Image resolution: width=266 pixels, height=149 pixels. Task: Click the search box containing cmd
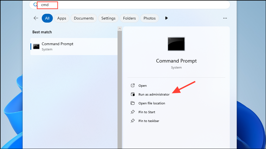[130, 5]
